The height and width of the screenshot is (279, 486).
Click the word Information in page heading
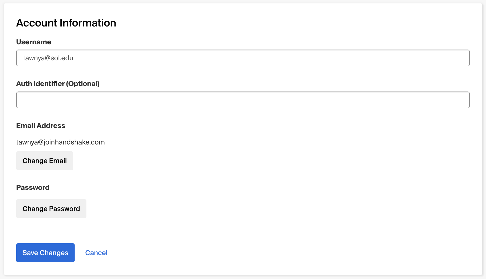(88, 23)
